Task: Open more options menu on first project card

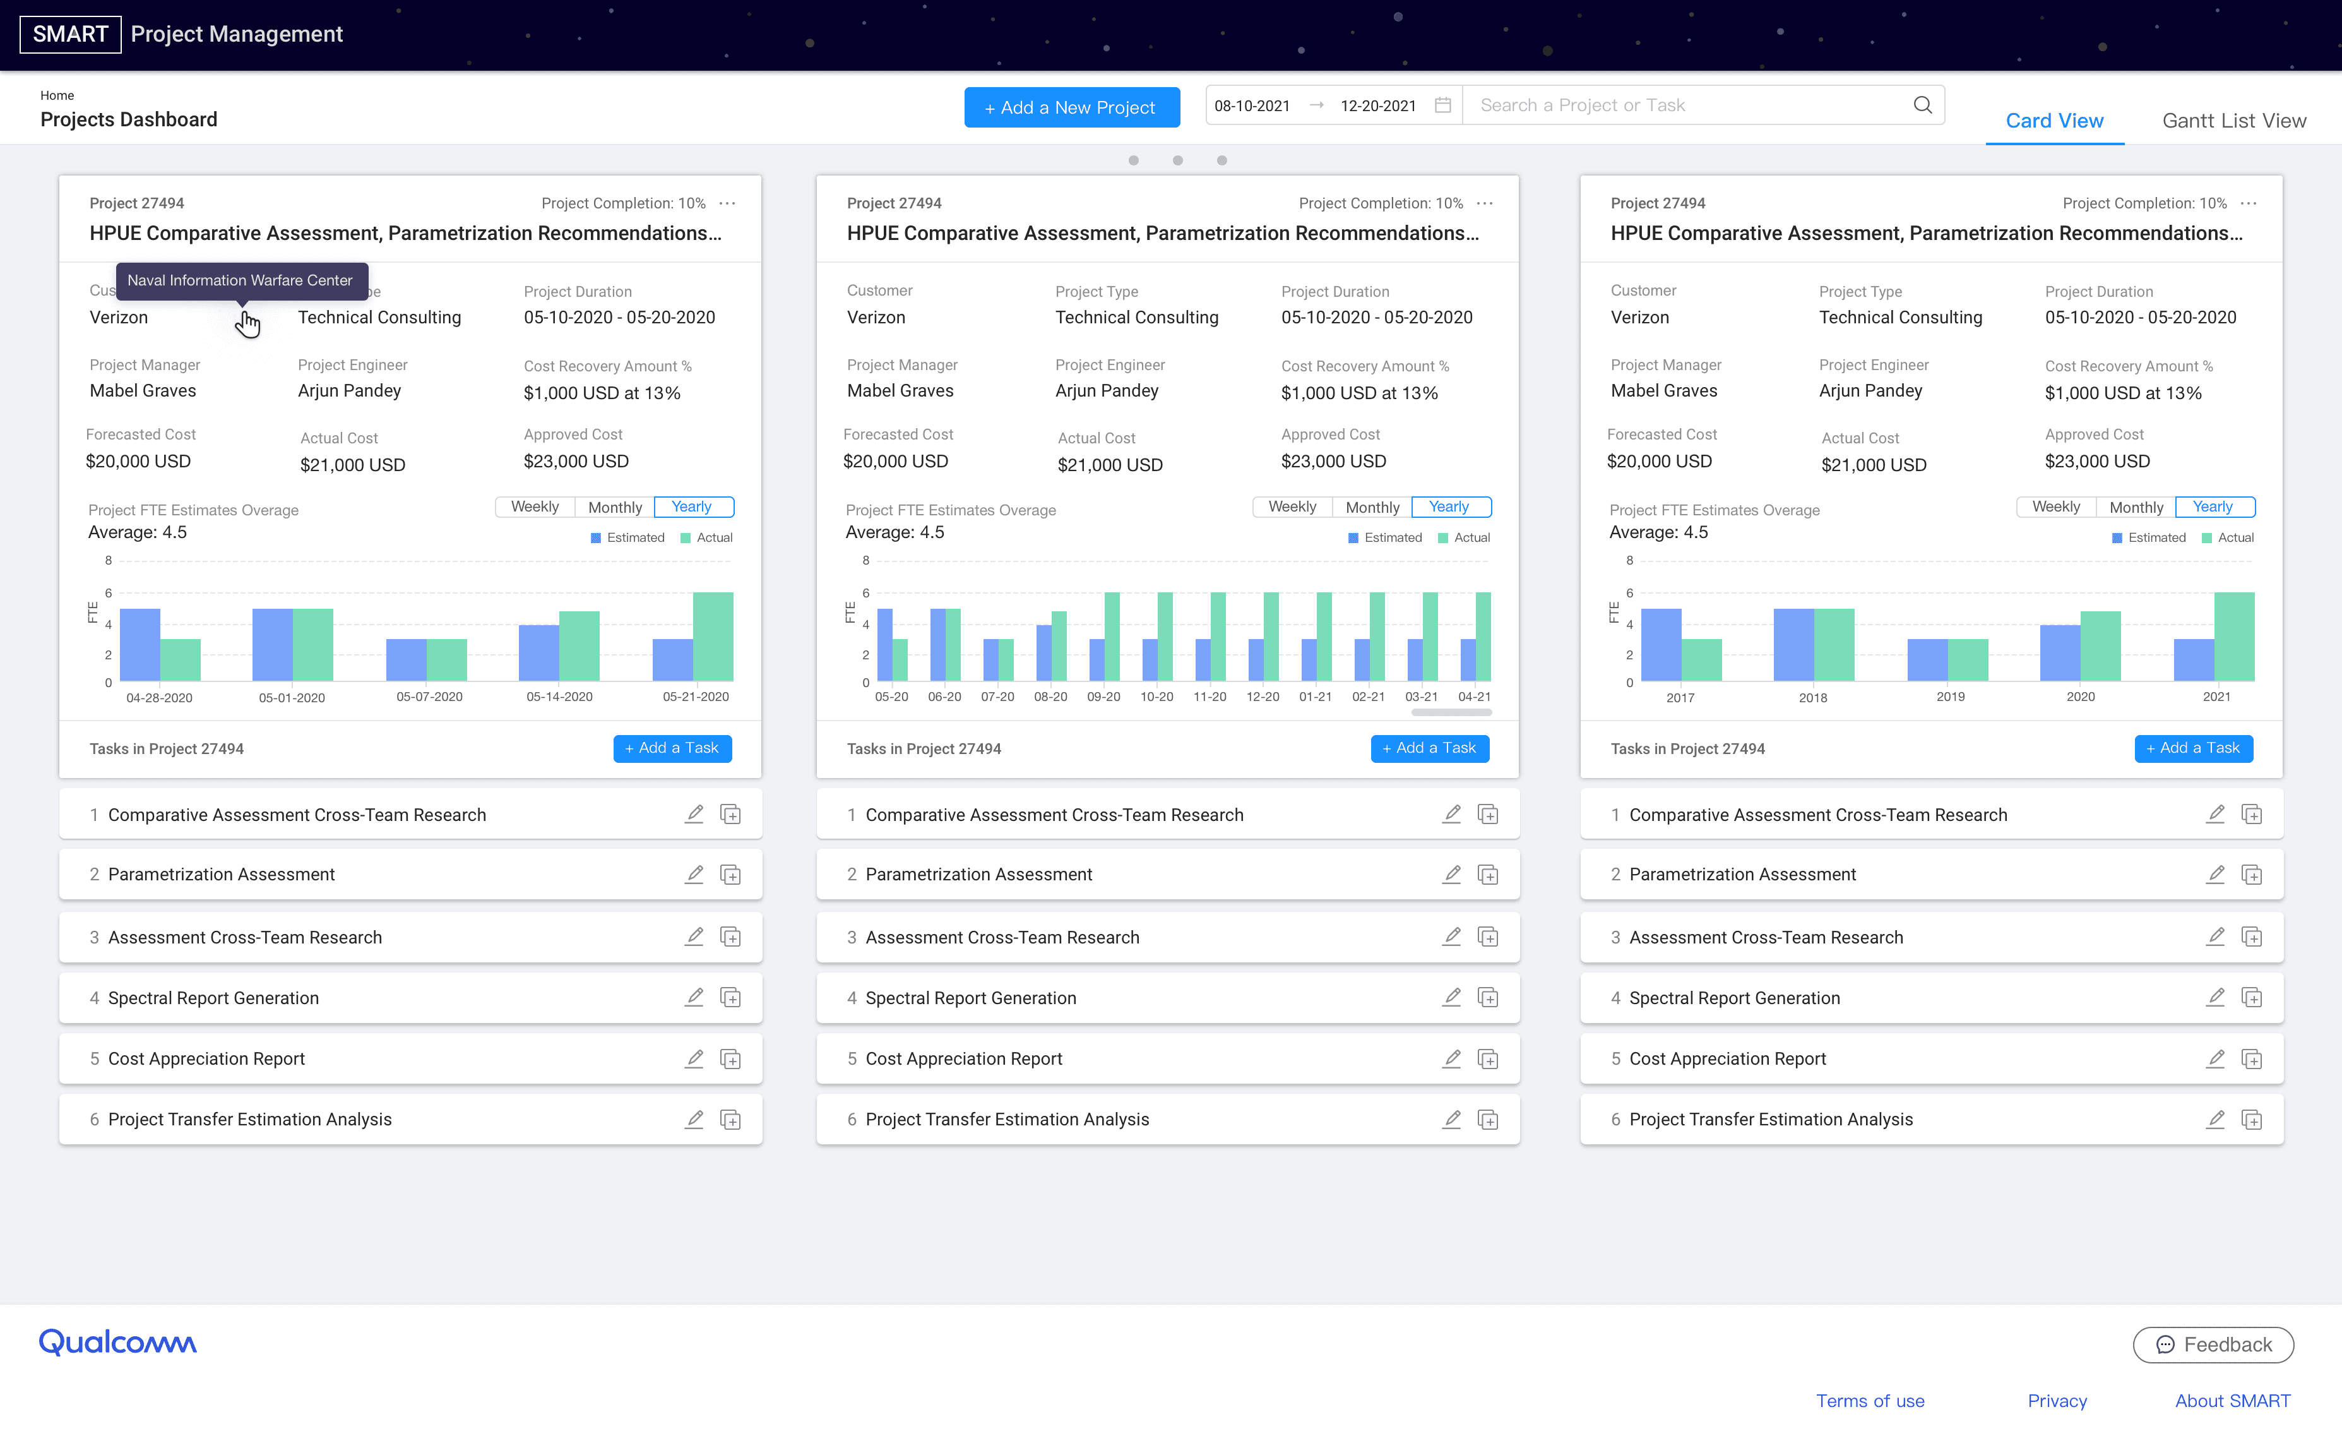Action: tap(727, 203)
